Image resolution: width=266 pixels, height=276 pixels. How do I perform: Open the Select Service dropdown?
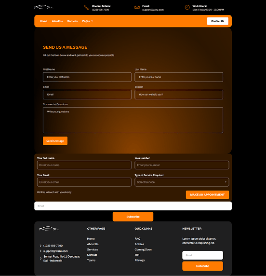182,182
